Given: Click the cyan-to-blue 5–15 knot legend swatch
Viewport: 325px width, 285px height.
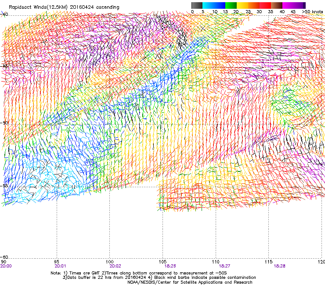Looking at the screenshot, I should [x=214, y=5].
